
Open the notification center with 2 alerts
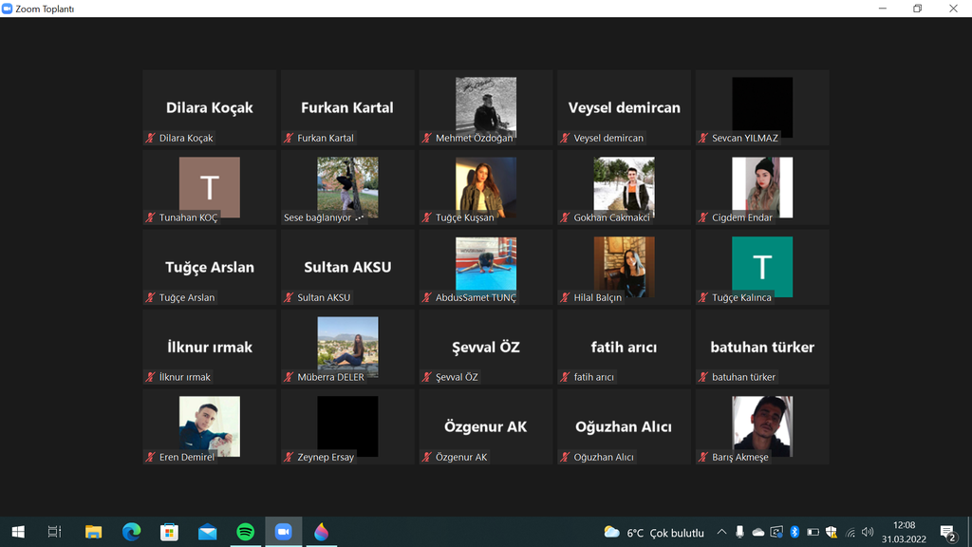point(947,532)
